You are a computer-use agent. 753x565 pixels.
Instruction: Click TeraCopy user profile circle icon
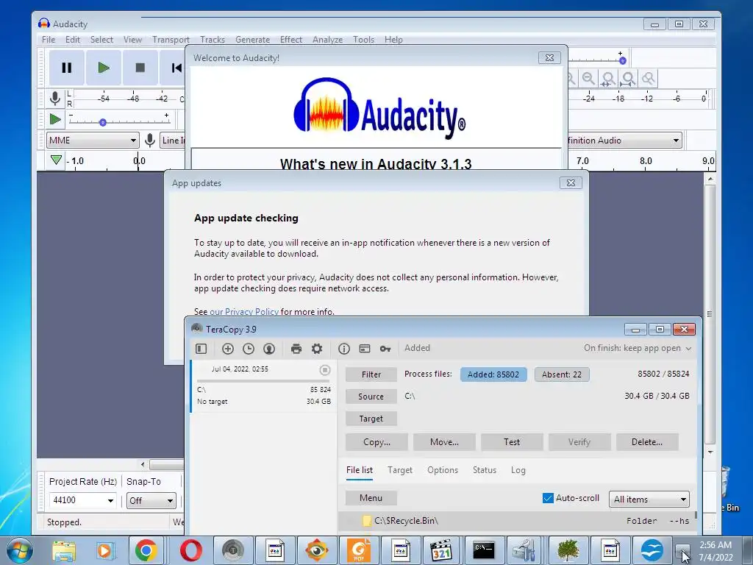click(x=269, y=349)
